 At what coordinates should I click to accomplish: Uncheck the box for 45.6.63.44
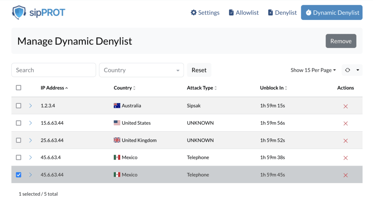(19, 175)
